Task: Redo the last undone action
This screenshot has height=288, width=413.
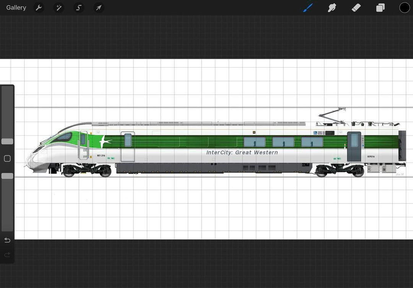Action: pos(7,255)
